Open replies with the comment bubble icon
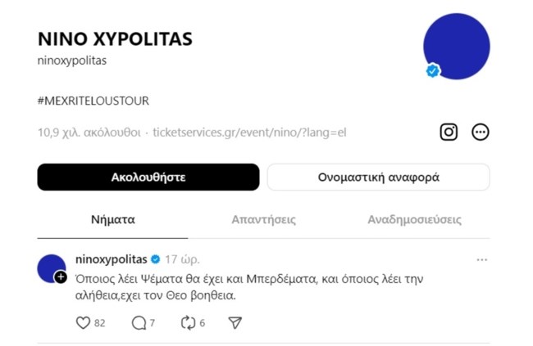 tap(139, 323)
